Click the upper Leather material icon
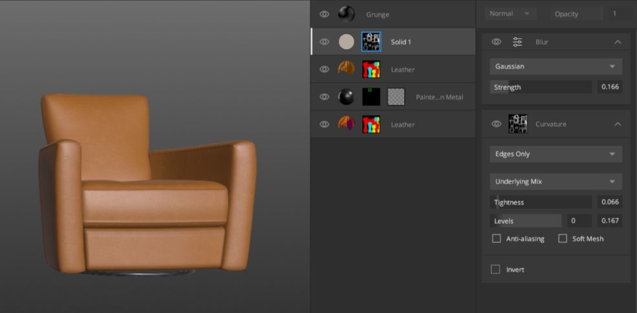Image resolution: width=637 pixels, height=313 pixels. [346, 68]
